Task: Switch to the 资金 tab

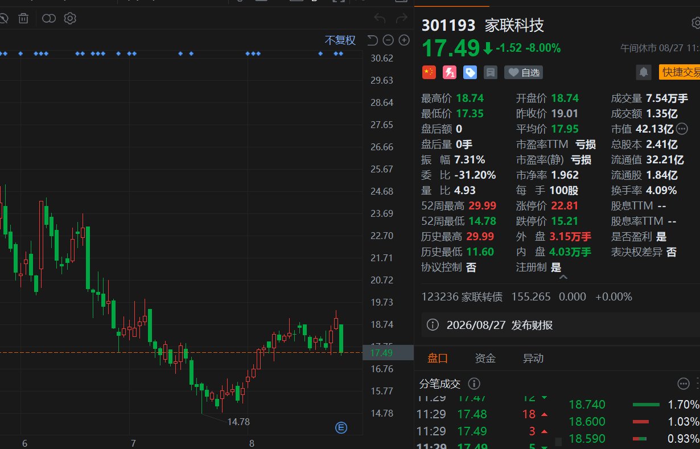Action: 485,358
